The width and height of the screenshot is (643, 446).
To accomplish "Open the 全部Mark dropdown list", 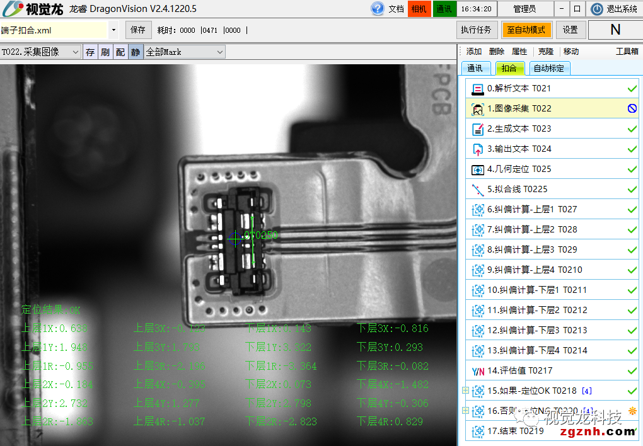I will [219, 52].
